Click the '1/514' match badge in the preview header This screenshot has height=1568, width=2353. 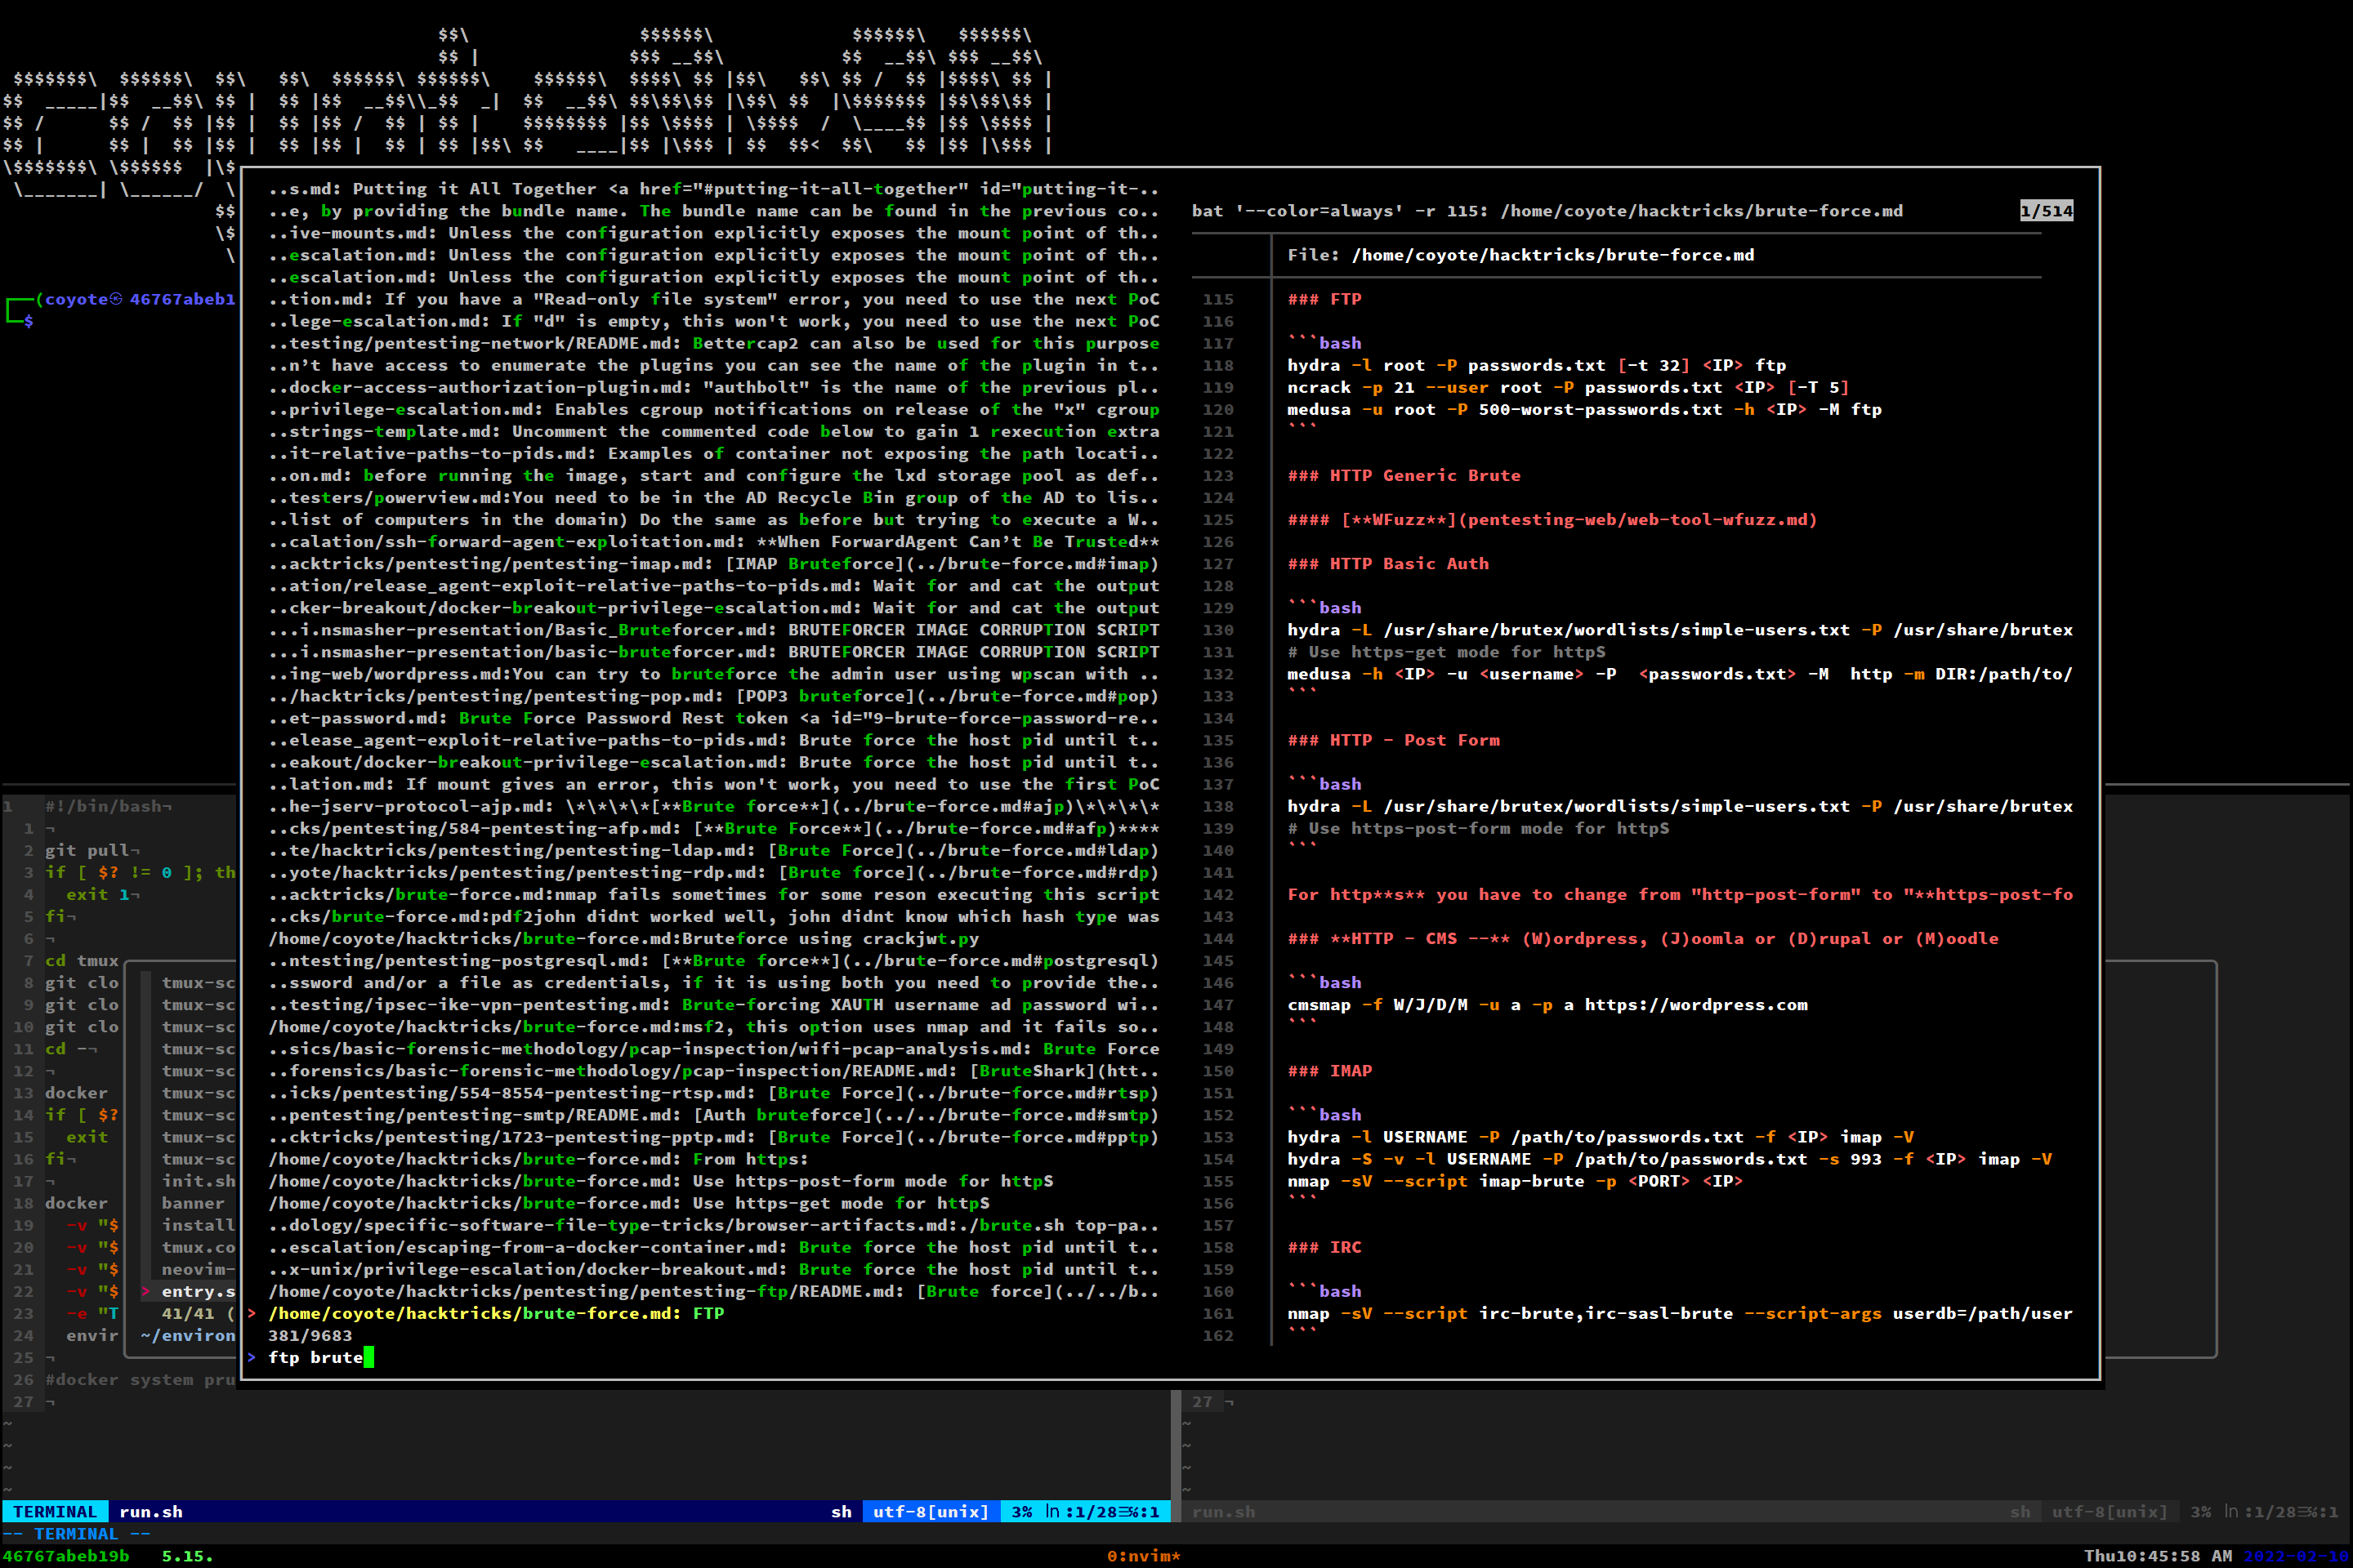tap(2045, 210)
